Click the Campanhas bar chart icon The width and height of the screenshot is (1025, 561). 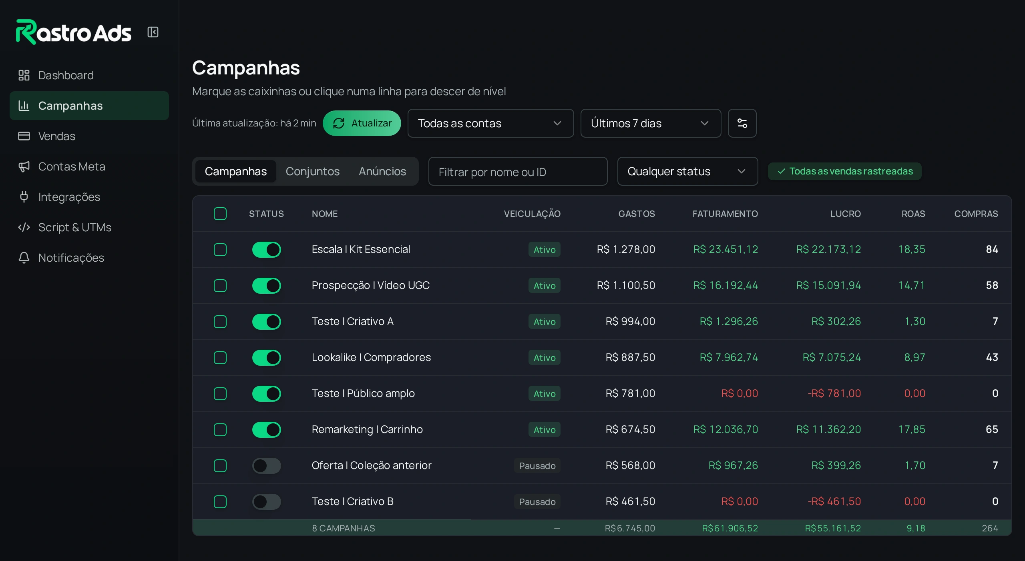(x=24, y=106)
